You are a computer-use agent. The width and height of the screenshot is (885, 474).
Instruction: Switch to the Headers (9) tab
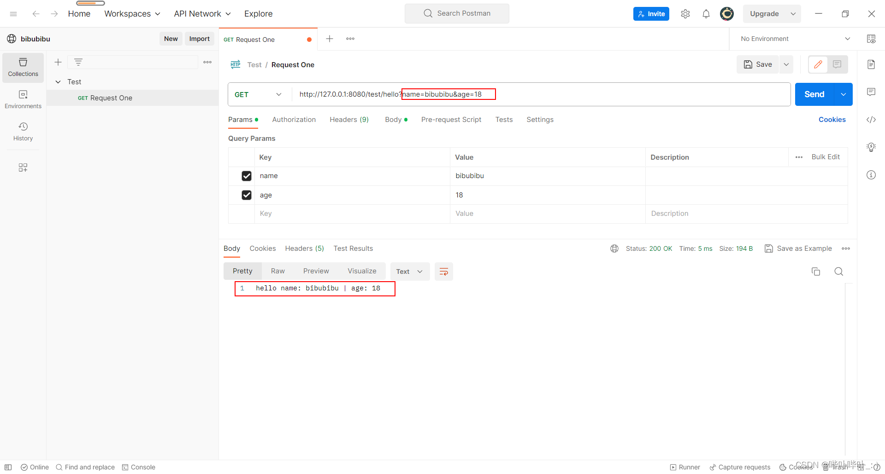(x=349, y=120)
